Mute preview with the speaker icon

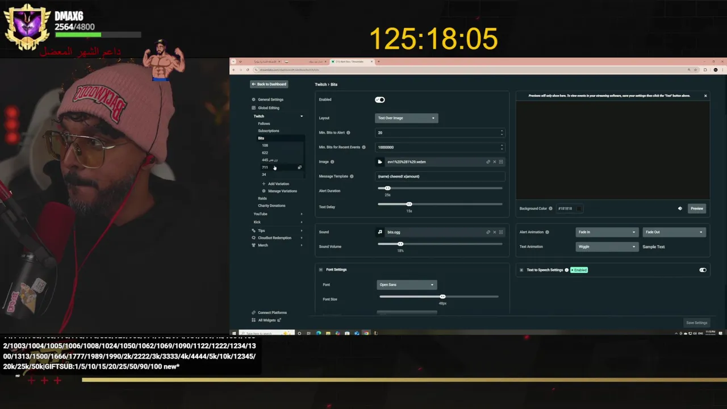coord(680,208)
